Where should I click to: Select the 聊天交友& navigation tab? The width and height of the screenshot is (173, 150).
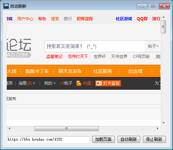click(x=70, y=71)
